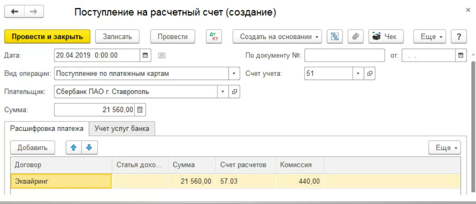Open Плательщик record with open-form icon
The height and width of the screenshot is (204, 476).
click(x=234, y=92)
